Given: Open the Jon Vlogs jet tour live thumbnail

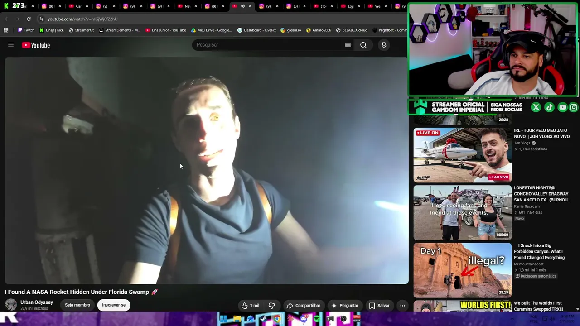Looking at the screenshot, I should coord(462,155).
